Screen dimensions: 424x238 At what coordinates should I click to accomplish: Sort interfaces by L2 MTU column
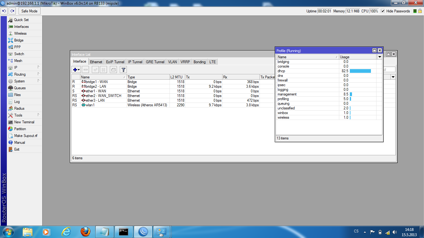[177, 77]
